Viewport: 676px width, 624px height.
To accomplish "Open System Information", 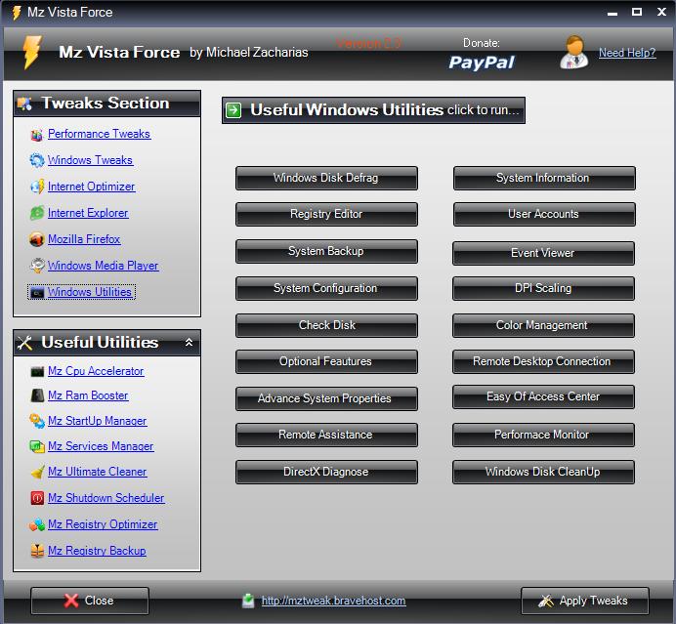I will click(544, 178).
